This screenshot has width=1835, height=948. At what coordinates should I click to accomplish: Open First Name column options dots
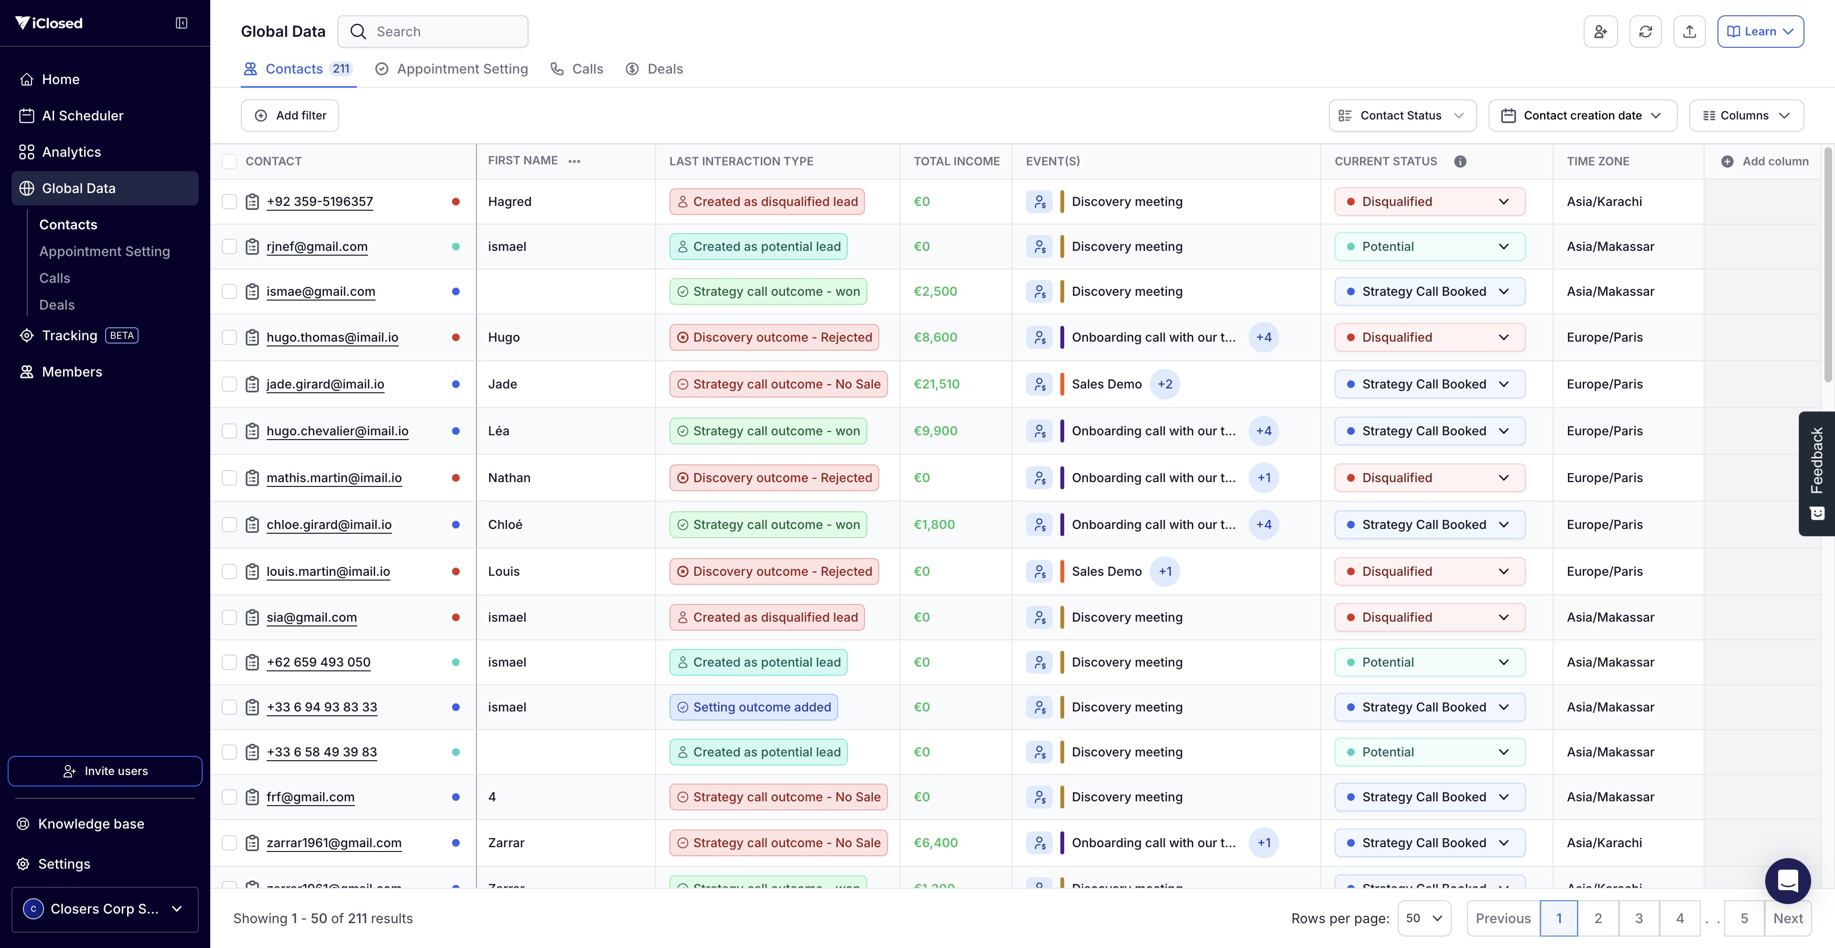574,162
